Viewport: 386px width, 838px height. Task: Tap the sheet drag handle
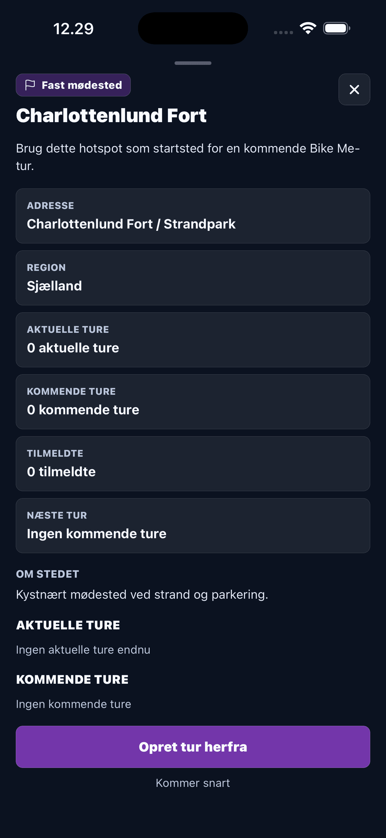point(193,63)
